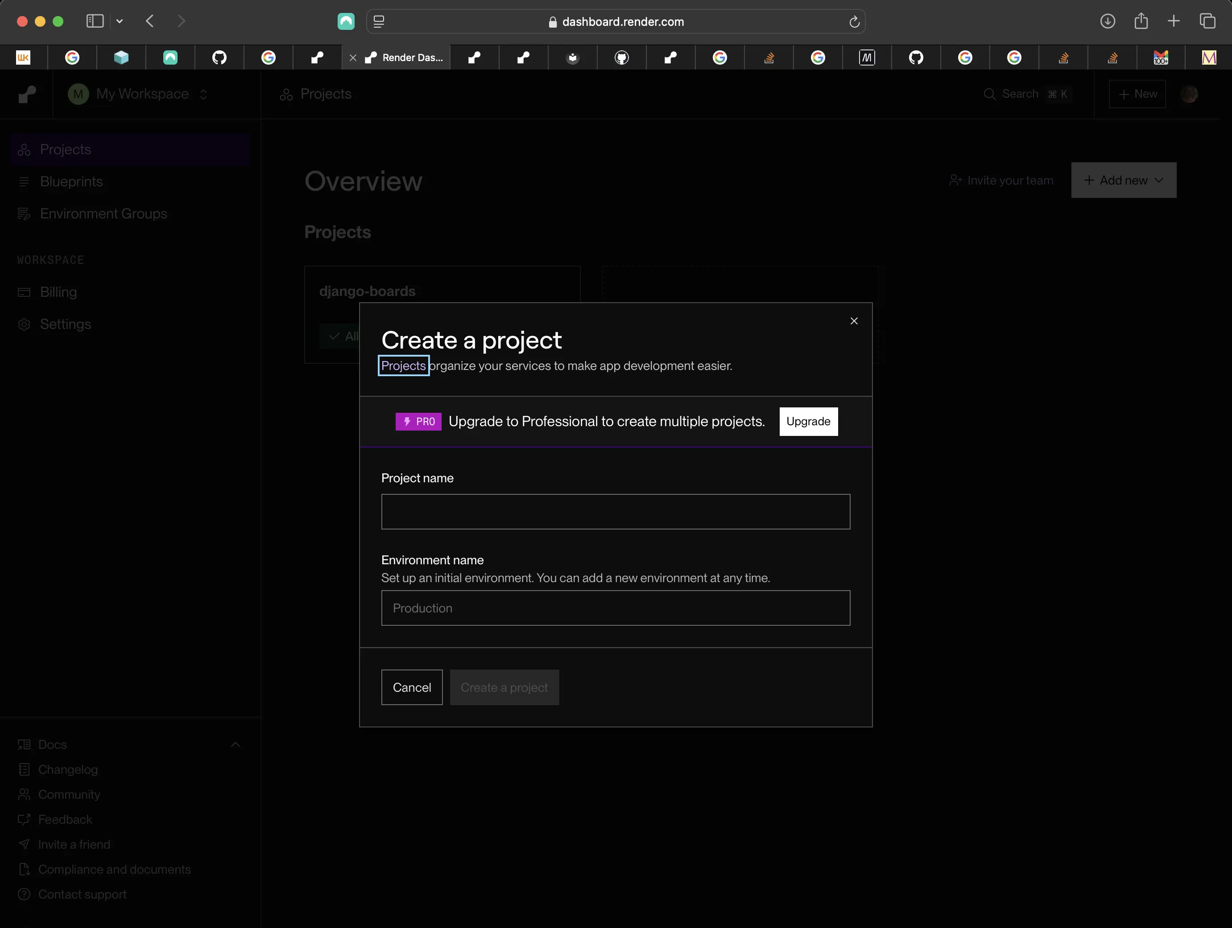The width and height of the screenshot is (1232, 928).
Task: Click the Docs book icon
Action: pos(24,745)
